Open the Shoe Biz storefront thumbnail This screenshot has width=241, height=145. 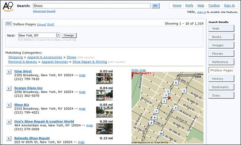tap(104, 112)
